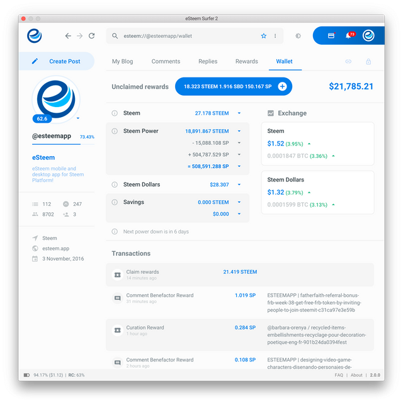Open the savings 0.000 STEEM dropdown
The height and width of the screenshot is (403, 403).
(239, 202)
